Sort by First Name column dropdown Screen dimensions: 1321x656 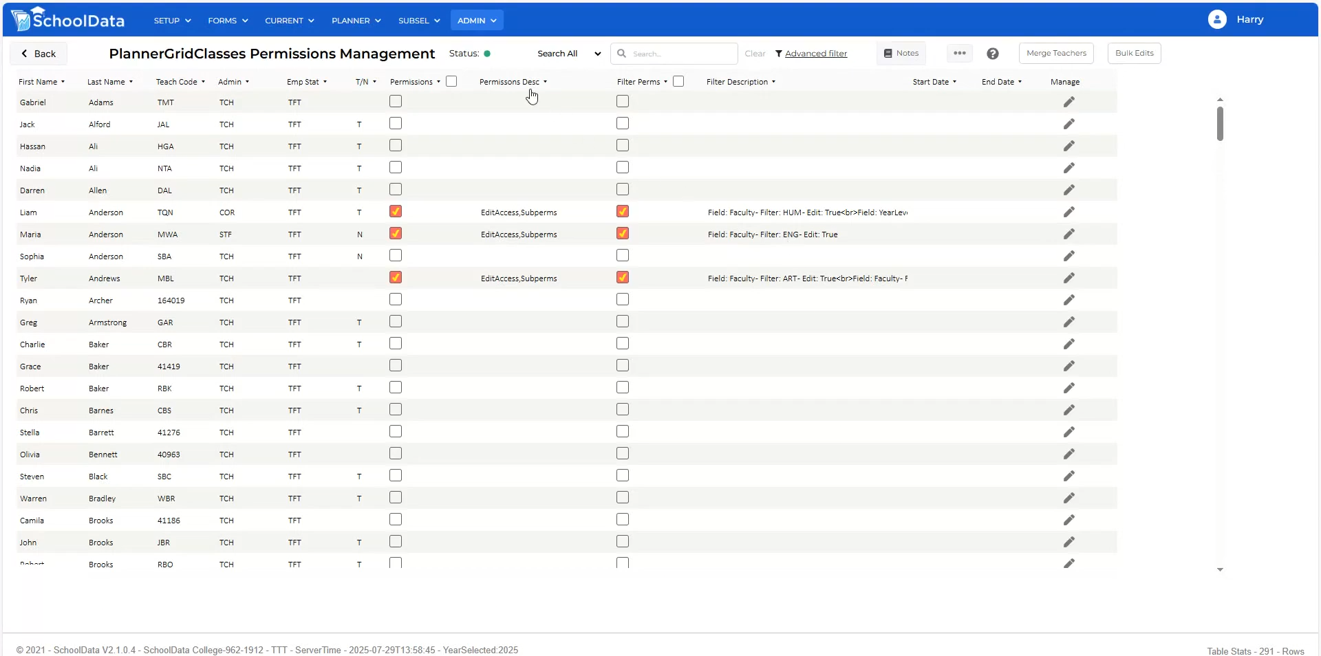click(x=63, y=82)
